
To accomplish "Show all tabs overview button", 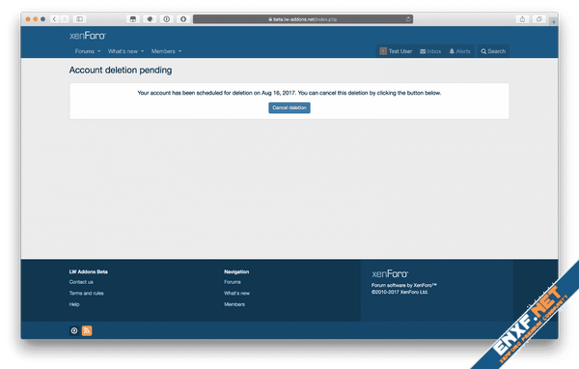I will (538, 19).
